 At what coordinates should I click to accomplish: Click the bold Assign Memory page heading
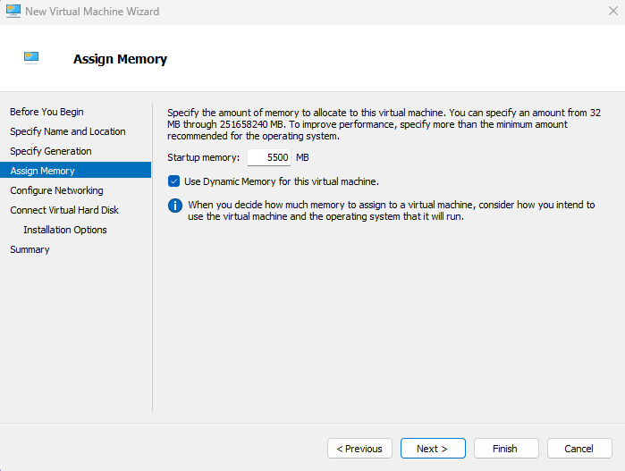(120, 60)
